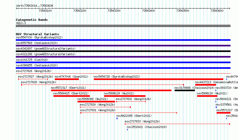Click the nsv1001725 (Coe2014) label
238x140 pixels.
point(32,60)
